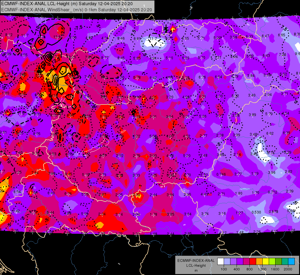Click the 2.39 wind shear value

[x=290, y=191]
